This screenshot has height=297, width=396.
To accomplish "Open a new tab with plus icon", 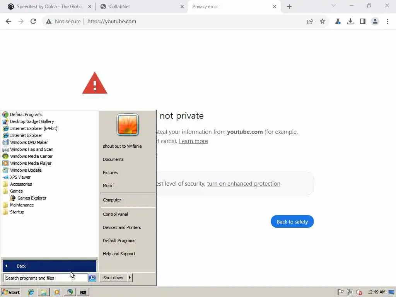I will click(x=289, y=7).
